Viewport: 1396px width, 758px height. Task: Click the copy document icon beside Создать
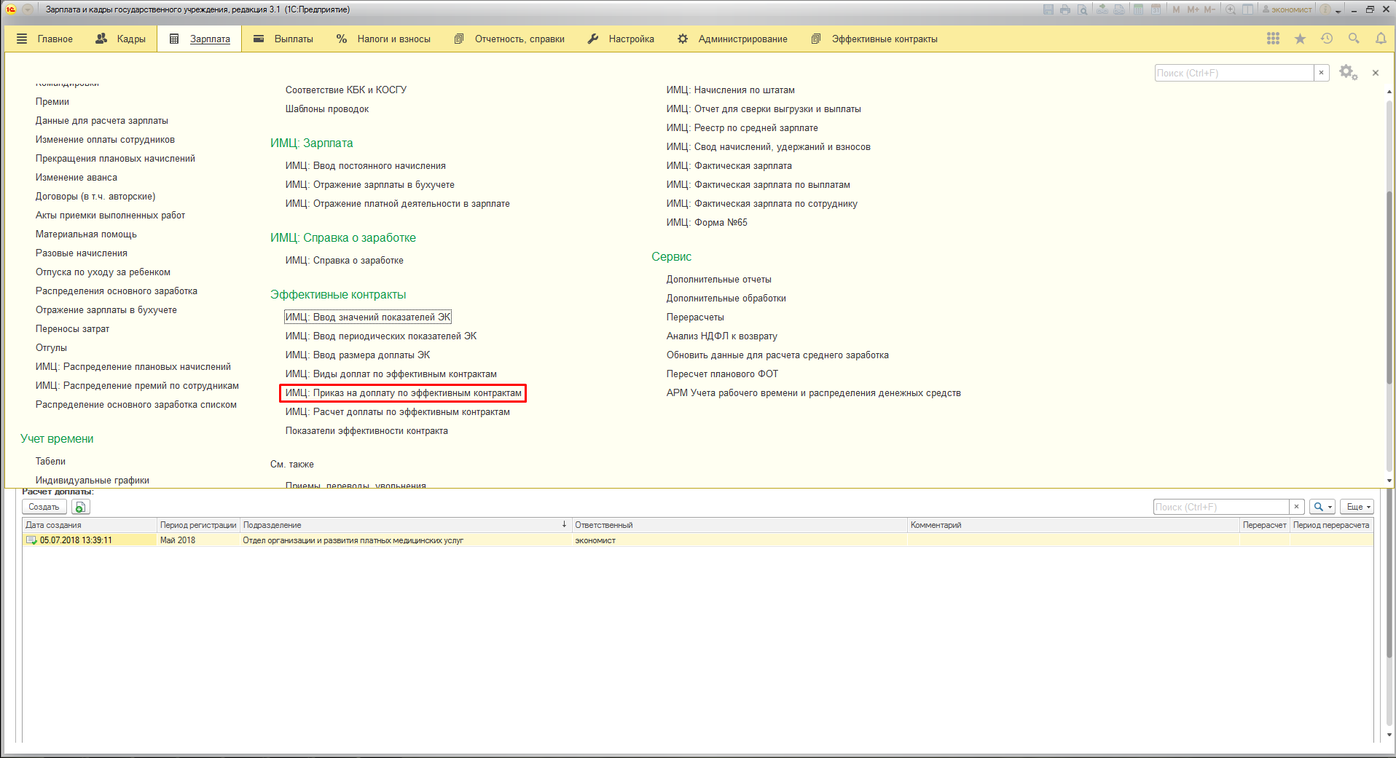point(80,507)
